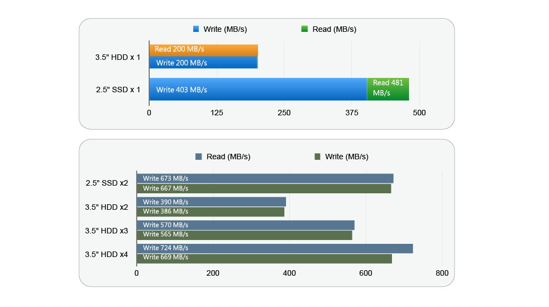Click the slate-blue Read legend swatch in bottom chart

click(199, 157)
